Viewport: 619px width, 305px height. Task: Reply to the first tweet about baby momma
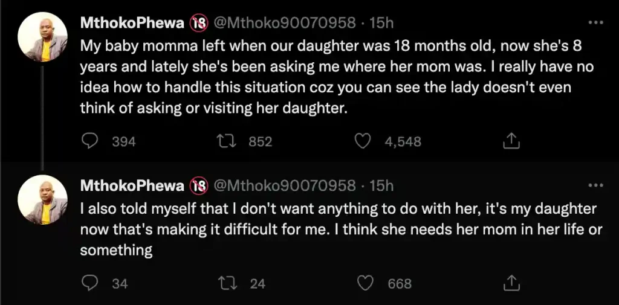coord(90,141)
